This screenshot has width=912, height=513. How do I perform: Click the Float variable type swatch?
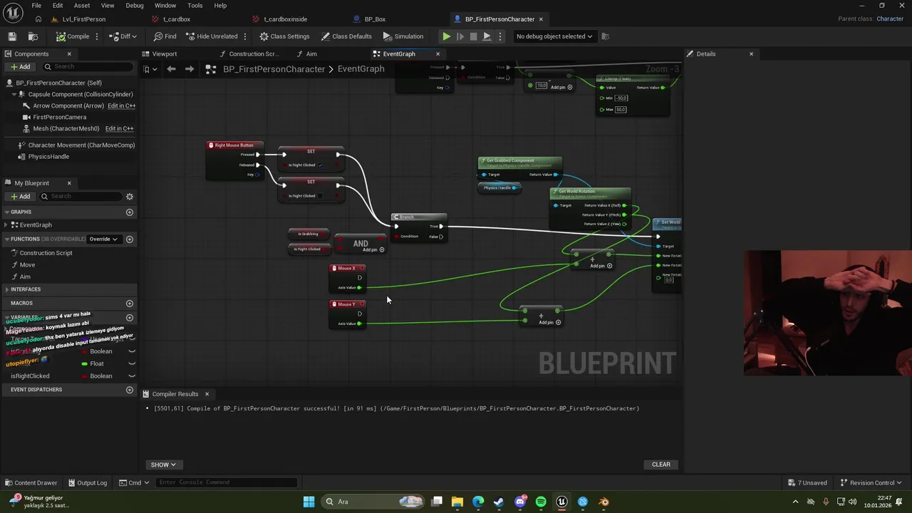pos(84,364)
